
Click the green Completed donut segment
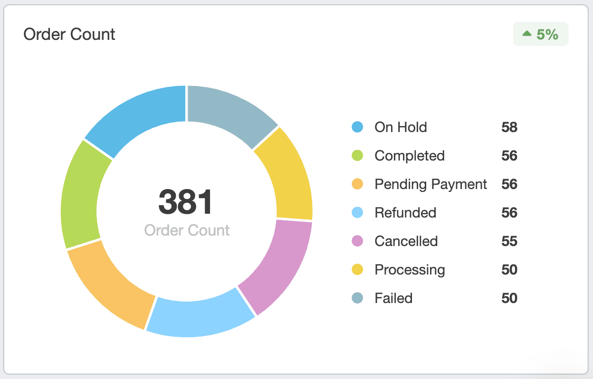(81, 195)
